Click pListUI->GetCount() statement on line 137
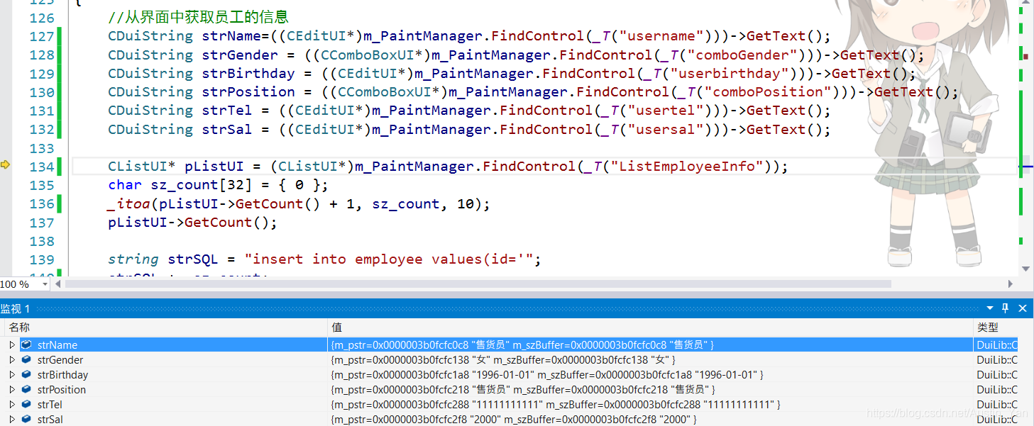The height and width of the screenshot is (426, 1034). pos(192,223)
